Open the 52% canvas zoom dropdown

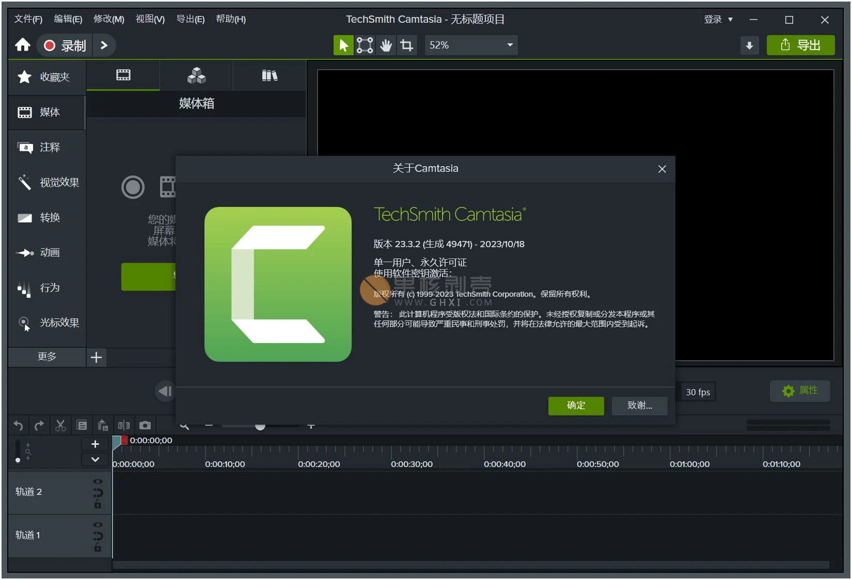coord(470,45)
